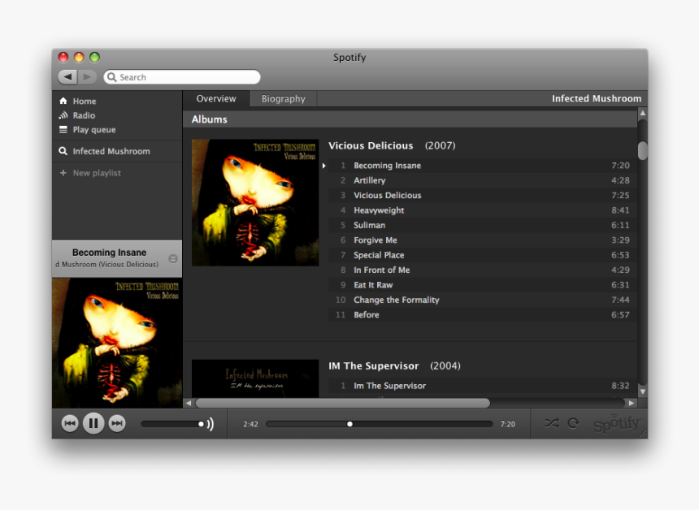
Task: Open the now playing track options icon
Action: coord(173,258)
